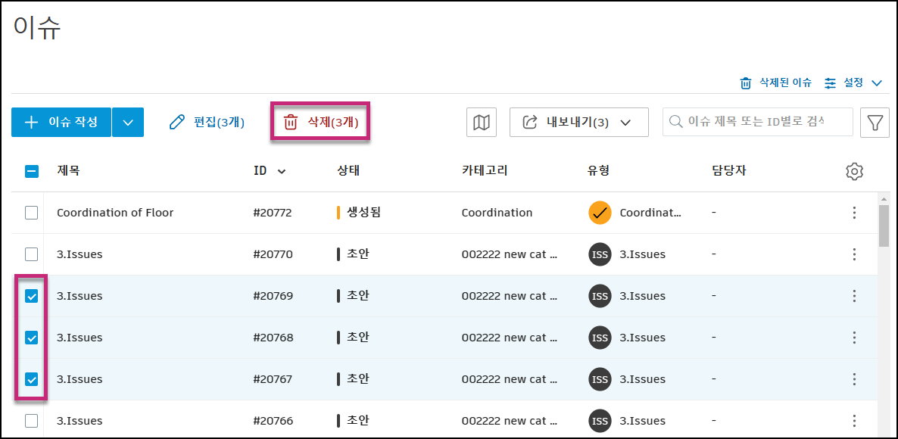The image size is (898, 439).
Task: Check the checkbox for issue #20772
Action: click(31, 213)
